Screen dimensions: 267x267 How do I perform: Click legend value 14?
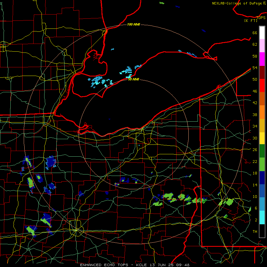(x=255, y=185)
